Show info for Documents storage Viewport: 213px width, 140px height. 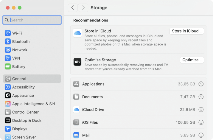pyautogui.click(x=201, y=97)
